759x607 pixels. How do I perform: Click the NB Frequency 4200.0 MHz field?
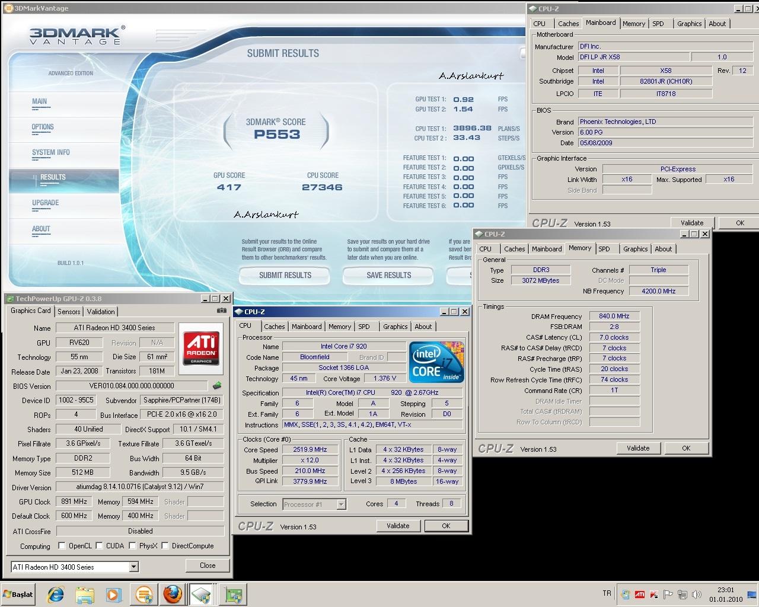coord(658,291)
